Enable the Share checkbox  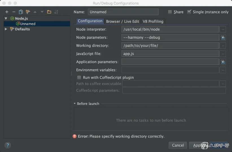[170, 12]
